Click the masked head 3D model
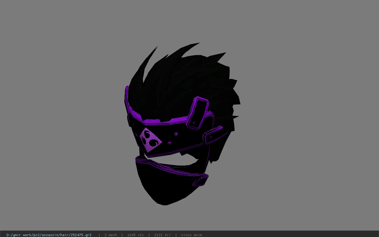Screen dimensions: 379x237 182,124
